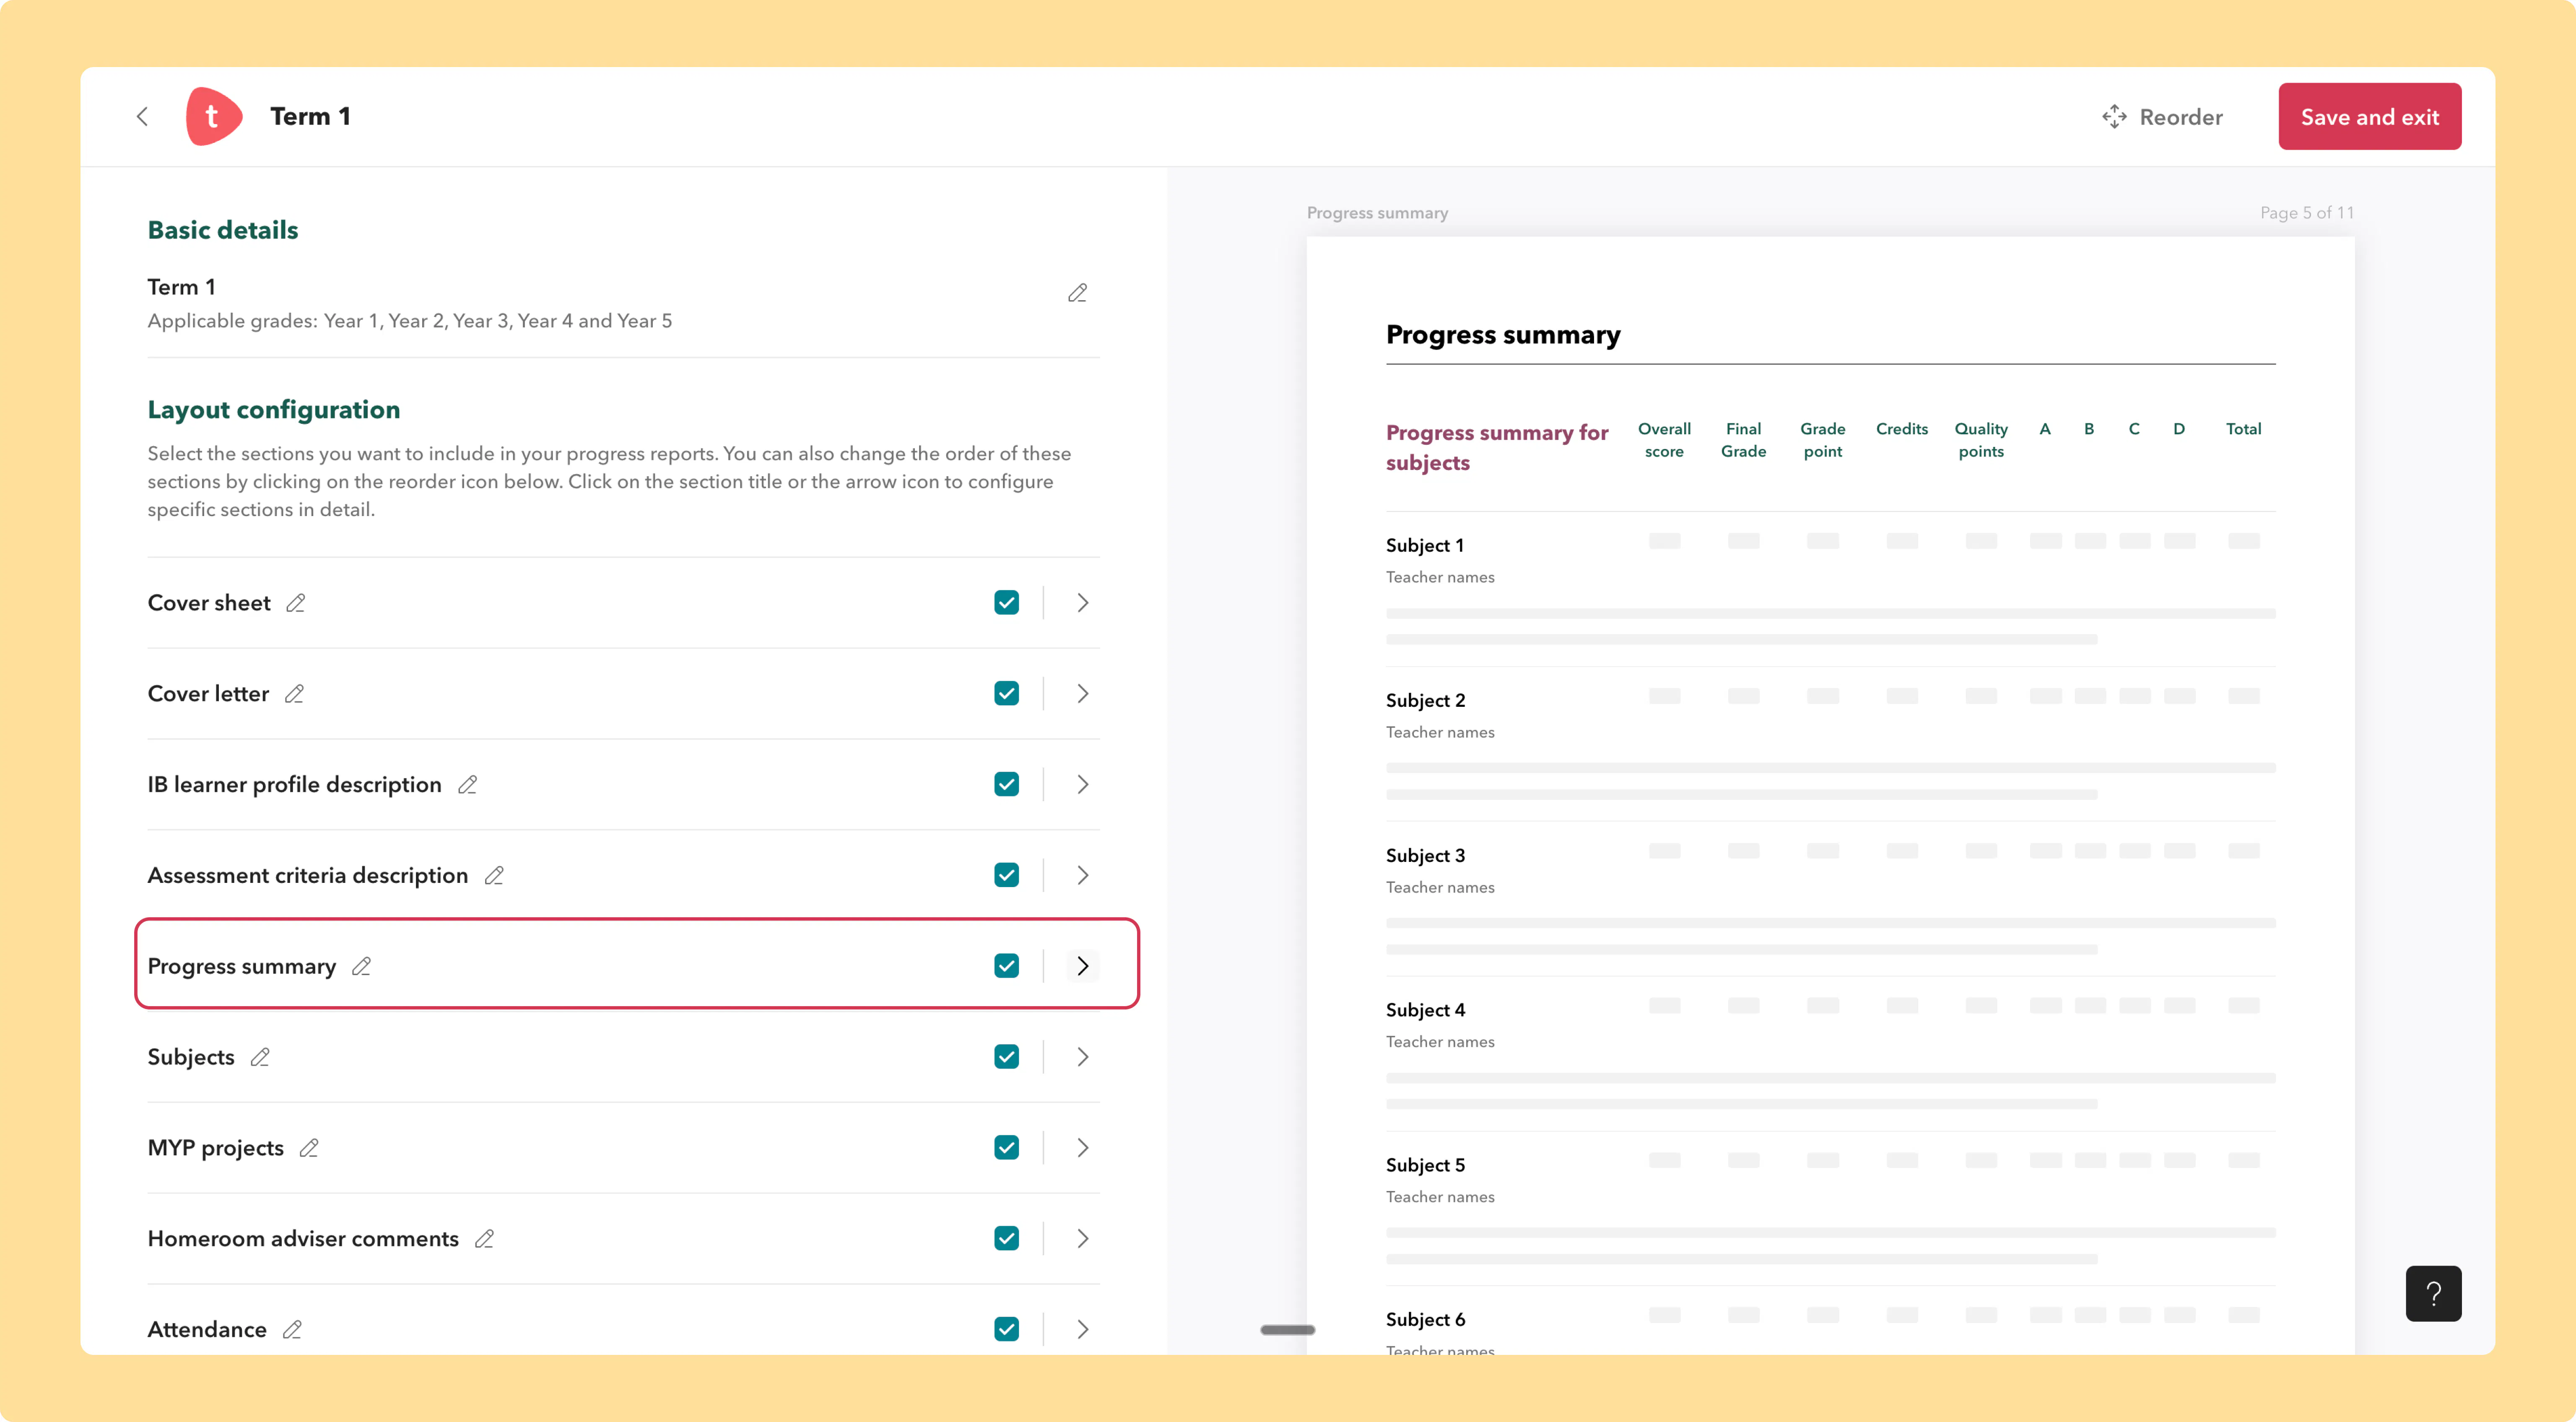The image size is (2576, 1422).
Task: Rename Subjects section using pencil icon
Action: click(260, 1057)
